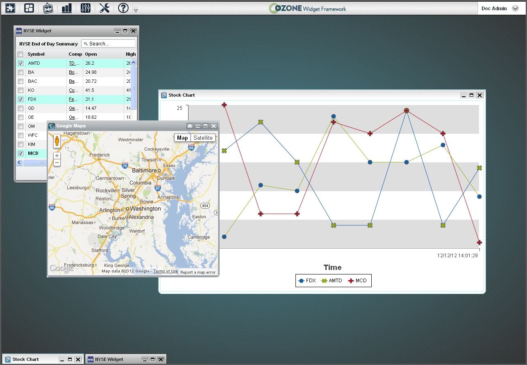
Task: Open the administration tools wrench icon
Action: coord(104,8)
